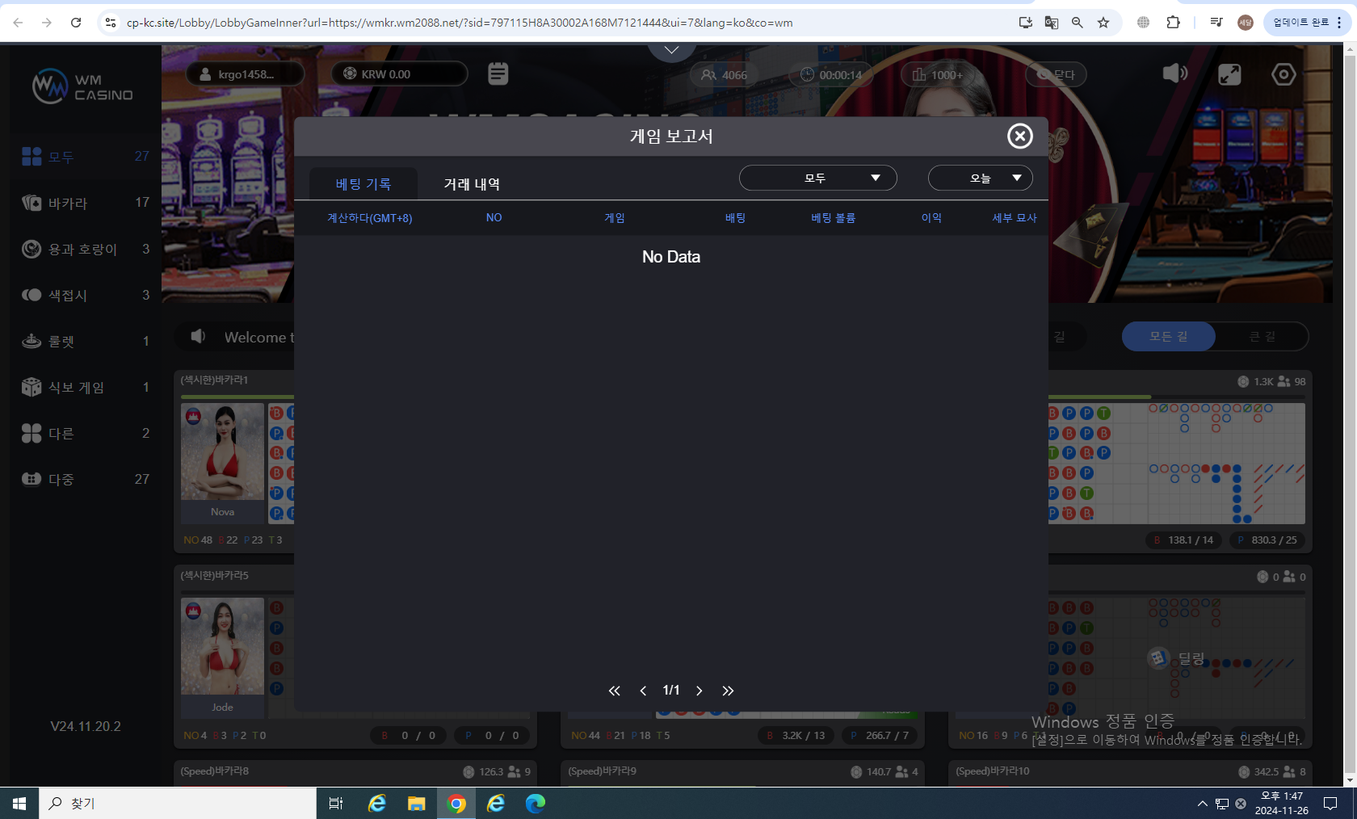Click the game report clipboard icon
Image resolution: width=1357 pixels, height=819 pixels.
click(x=498, y=73)
